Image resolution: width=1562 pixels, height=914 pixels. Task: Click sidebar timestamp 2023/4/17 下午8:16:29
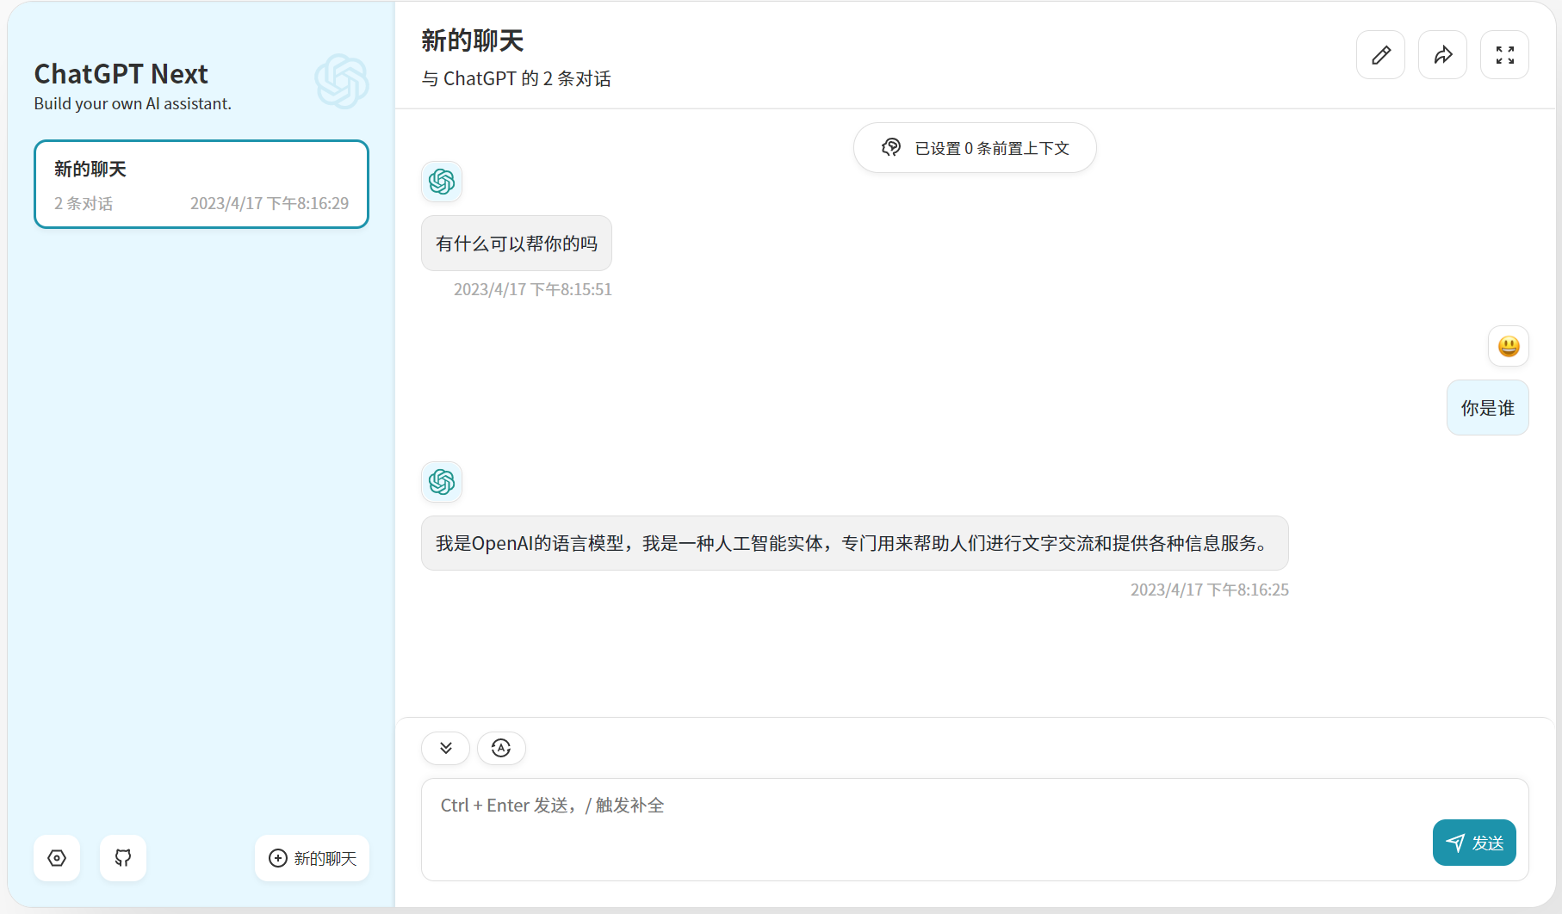point(270,203)
